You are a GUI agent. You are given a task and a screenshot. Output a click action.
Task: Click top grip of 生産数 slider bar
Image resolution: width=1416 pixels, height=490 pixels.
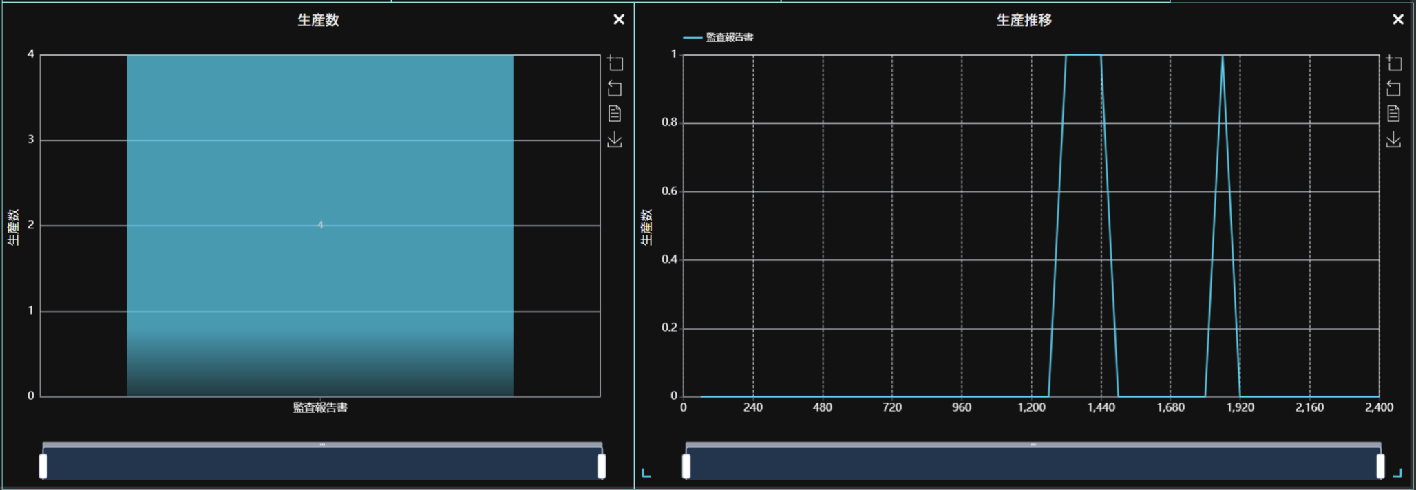pos(322,445)
